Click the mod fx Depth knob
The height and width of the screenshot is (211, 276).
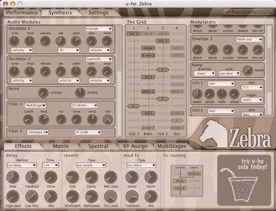coord(151,177)
